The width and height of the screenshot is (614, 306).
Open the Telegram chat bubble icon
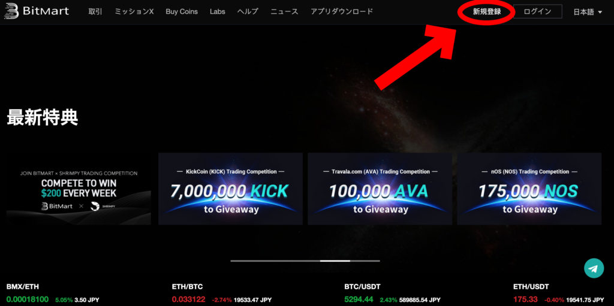[x=594, y=268]
